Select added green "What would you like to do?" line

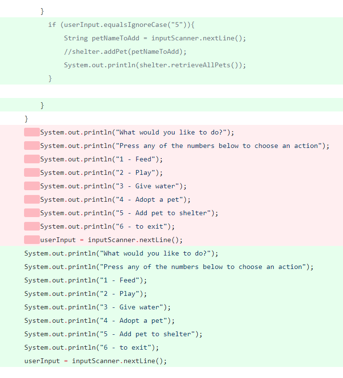click(x=121, y=253)
